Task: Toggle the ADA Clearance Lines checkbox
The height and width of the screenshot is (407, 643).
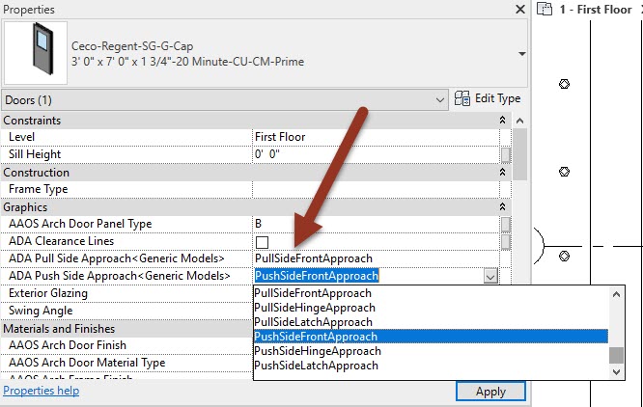Action: [262, 242]
